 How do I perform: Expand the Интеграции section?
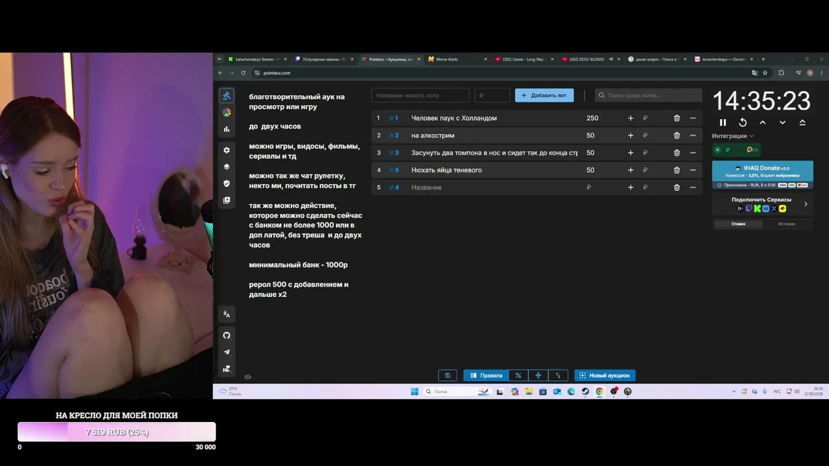(x=732, y=136)
